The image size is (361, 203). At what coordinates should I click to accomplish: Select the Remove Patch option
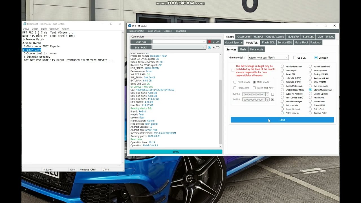(x=310, y=113)
